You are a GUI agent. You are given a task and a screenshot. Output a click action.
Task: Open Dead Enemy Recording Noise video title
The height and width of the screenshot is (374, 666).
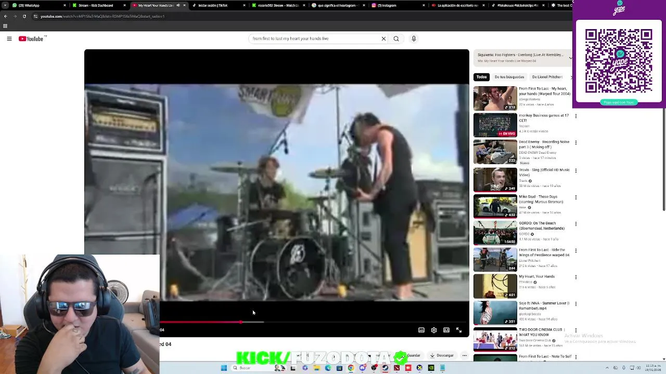[544, 144]
